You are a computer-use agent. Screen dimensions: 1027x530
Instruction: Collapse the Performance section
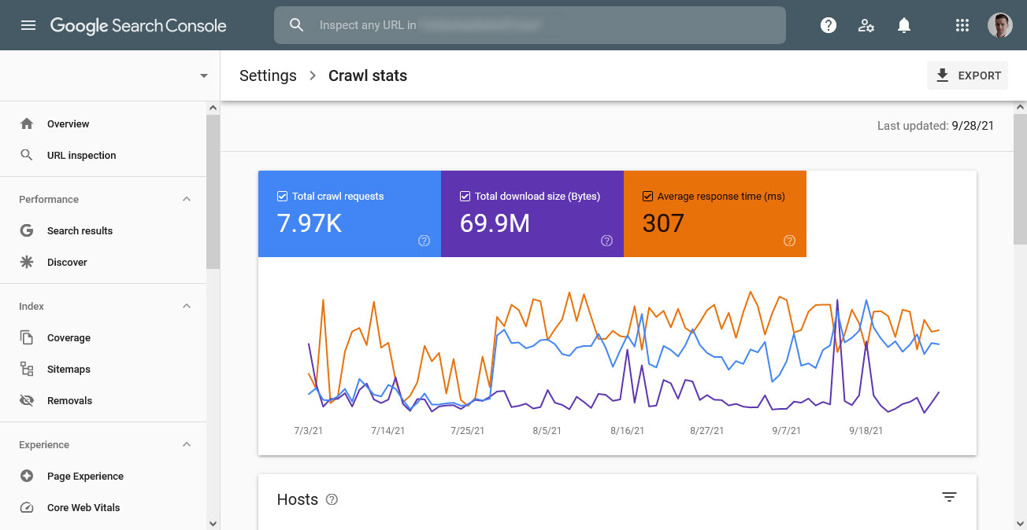187,200
